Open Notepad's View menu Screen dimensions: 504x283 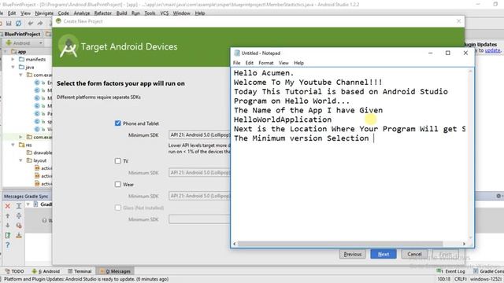(283, 63)
